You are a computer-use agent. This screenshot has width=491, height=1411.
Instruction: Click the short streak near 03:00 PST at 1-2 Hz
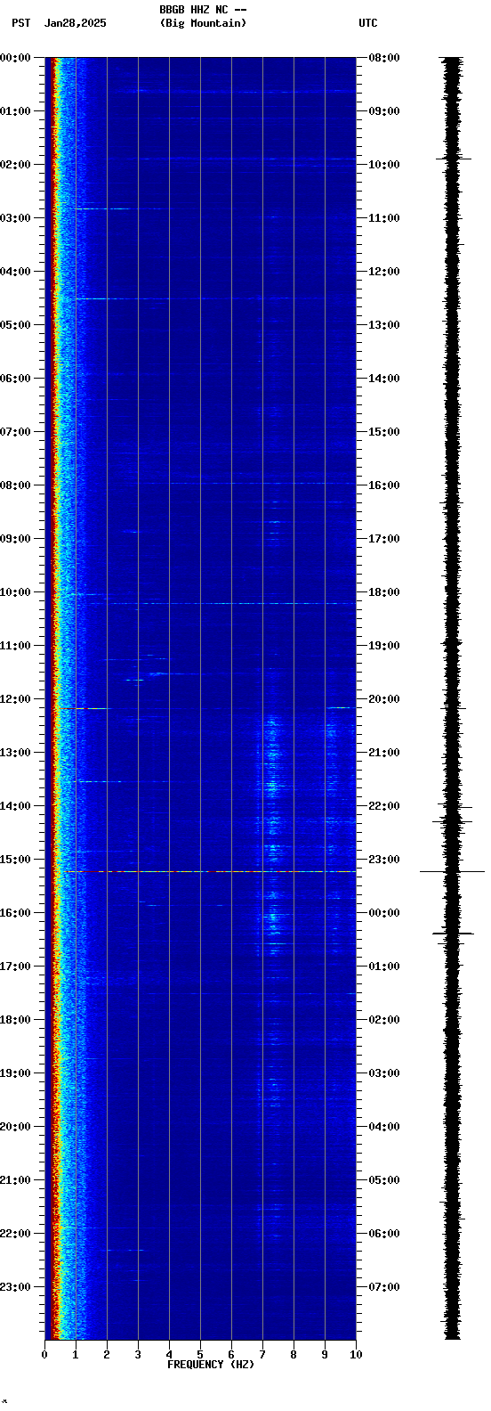[x=102, y=208]
